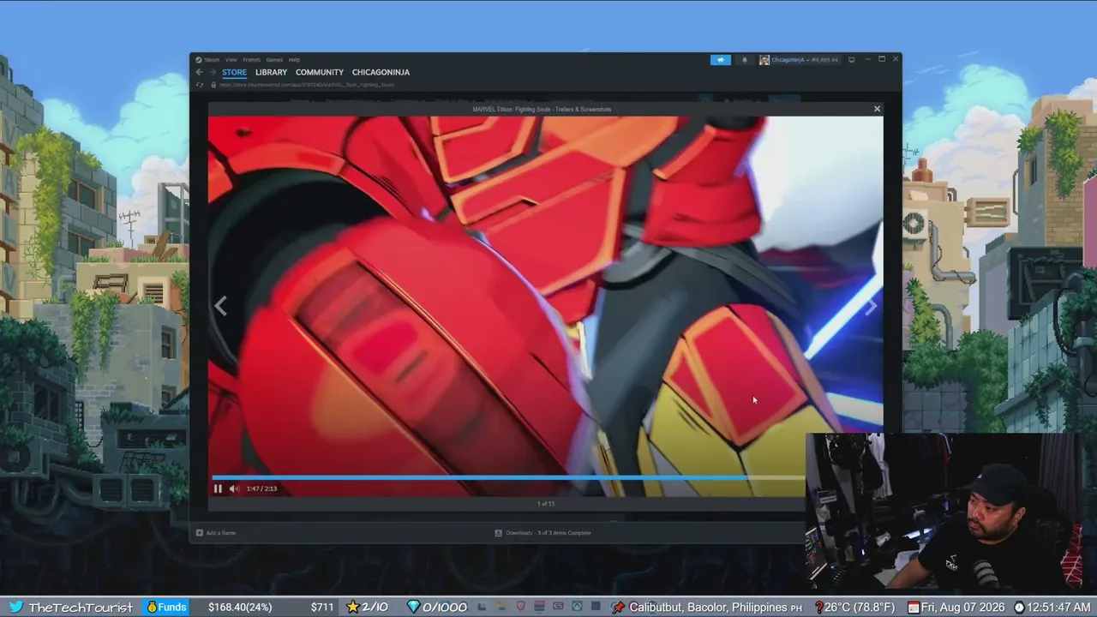Click the clock showing 12:51:47 AM
The image size is (1097, 617).
[x=1053, y=607]
